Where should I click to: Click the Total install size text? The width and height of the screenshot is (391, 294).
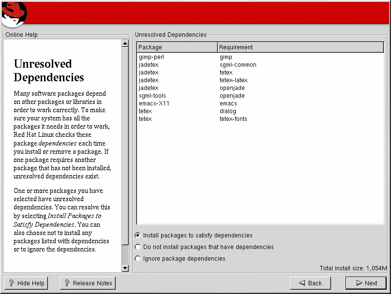coord(353,268)
